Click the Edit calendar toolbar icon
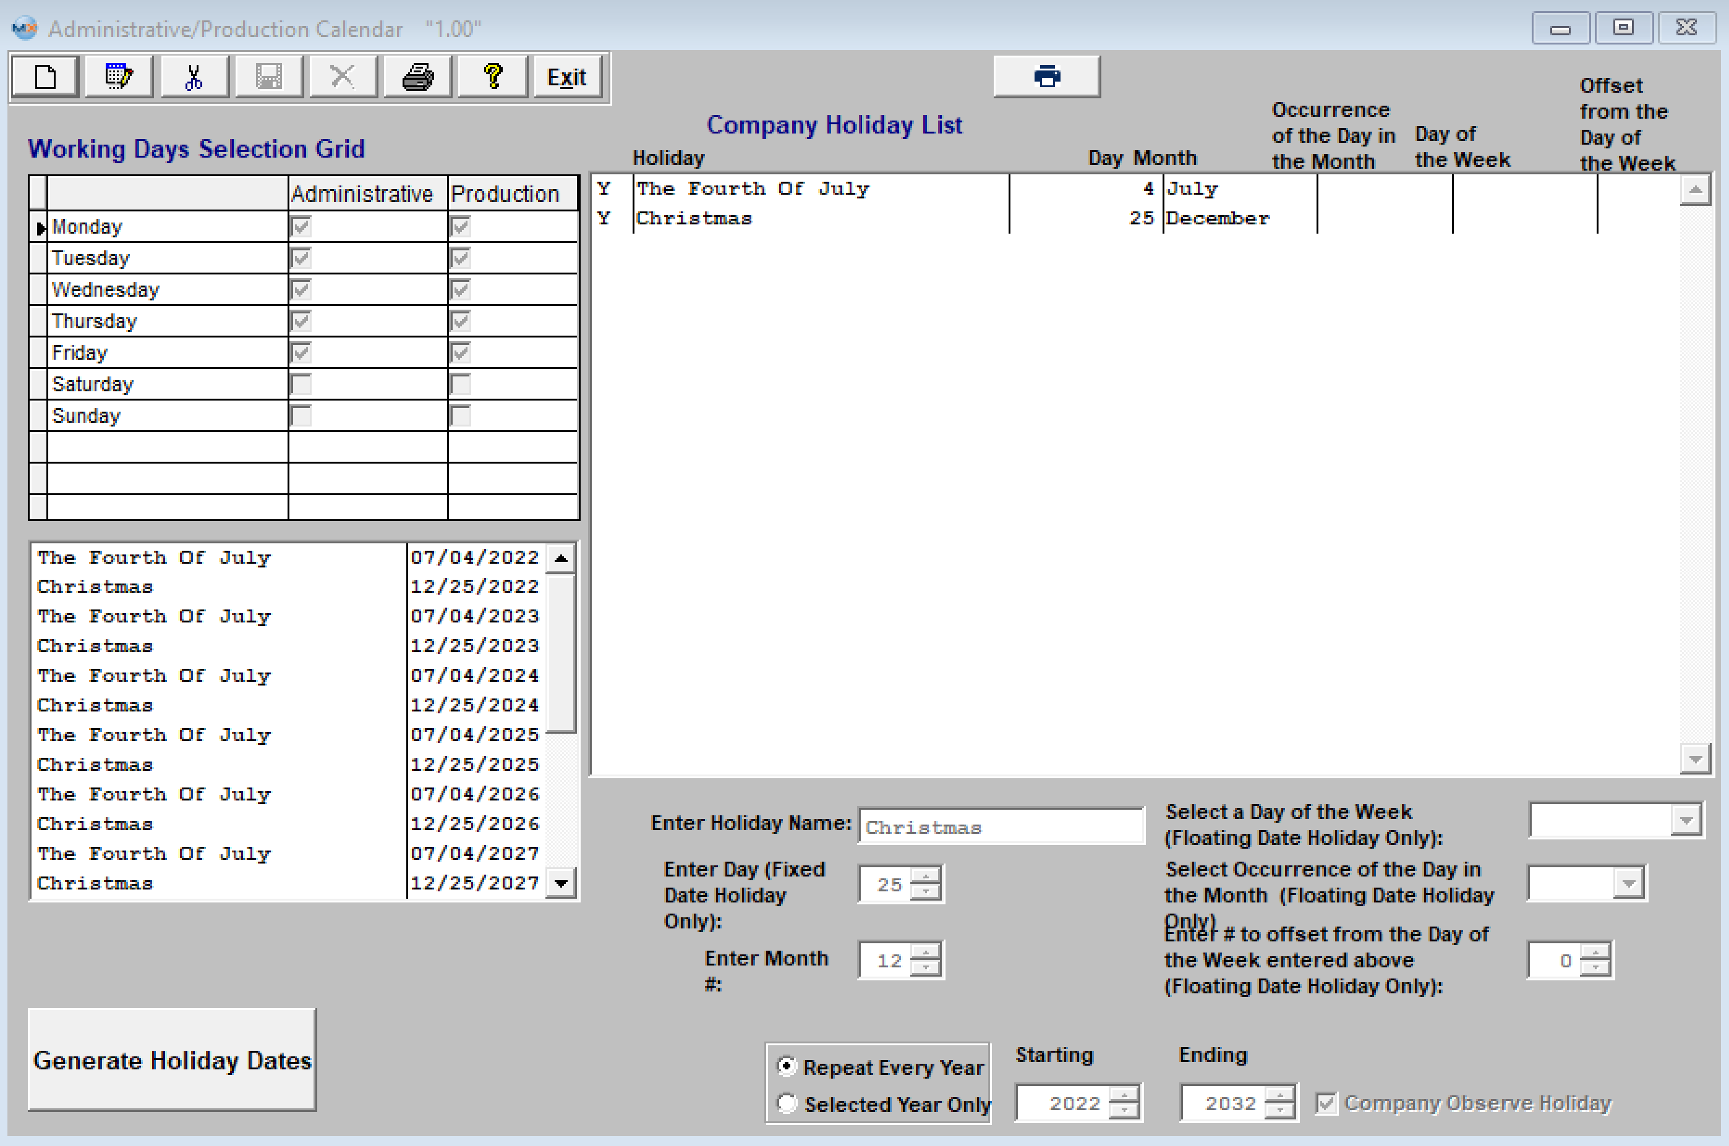 [119, 77]
